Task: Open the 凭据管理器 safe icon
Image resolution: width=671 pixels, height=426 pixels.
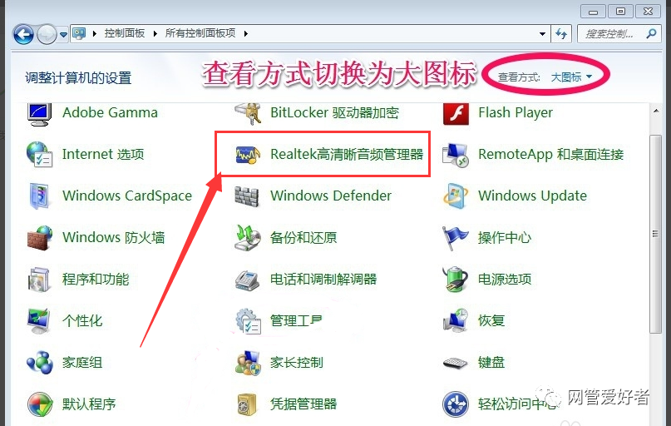Action: 247,404
